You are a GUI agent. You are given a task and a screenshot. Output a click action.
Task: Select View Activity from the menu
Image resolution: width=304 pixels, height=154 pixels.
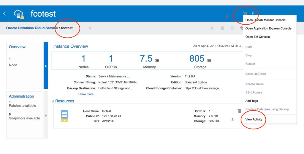[254, 119]
